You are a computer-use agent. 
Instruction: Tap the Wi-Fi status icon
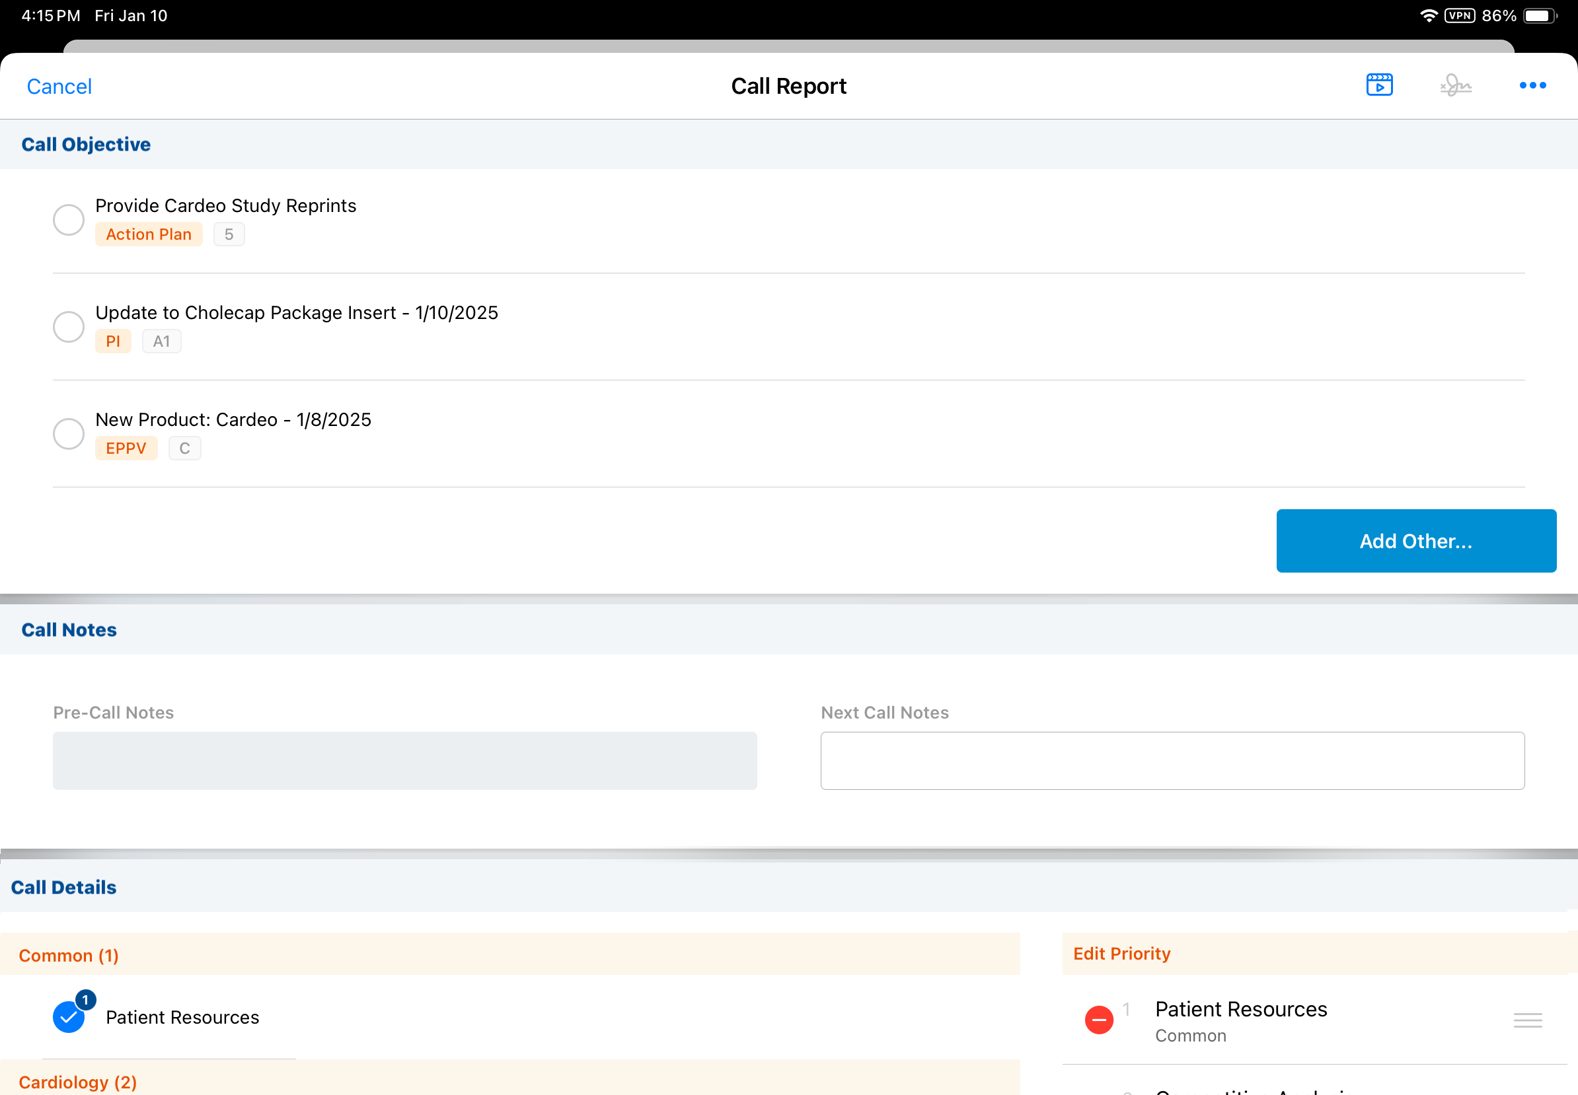coord(1429,16)
